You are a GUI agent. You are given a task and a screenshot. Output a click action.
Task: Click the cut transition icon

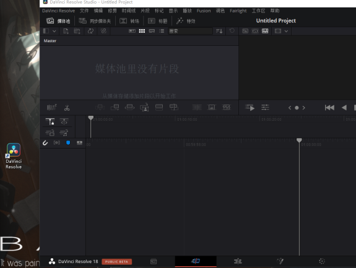pos(197,107)
